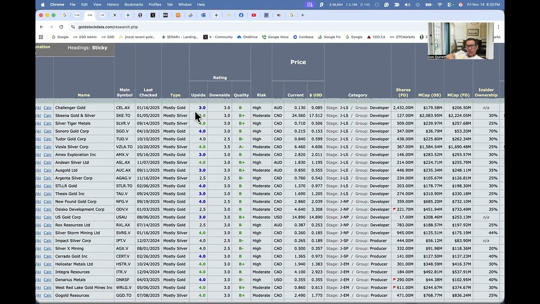Sort table by the MCap (FD) column header

459,95
